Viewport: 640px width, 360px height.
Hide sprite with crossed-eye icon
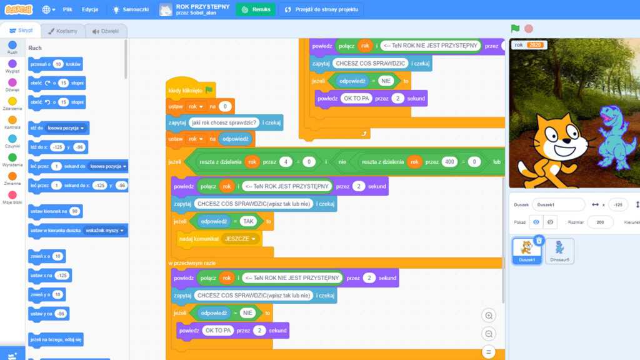tap(550, 222)
